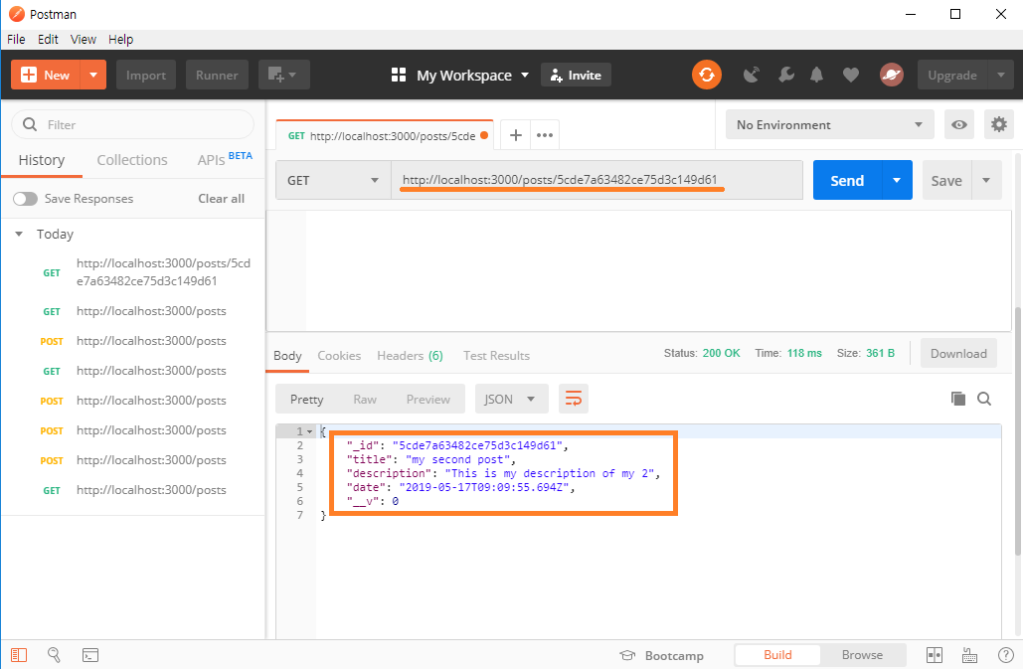Open the Upgrade dropdown arrow
Image resolution: width=1023 pixels, height=669 pixels.
point(1001,75)
